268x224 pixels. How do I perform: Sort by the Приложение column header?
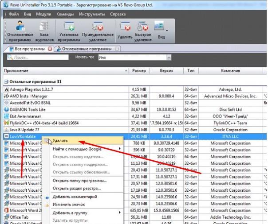coord(66,70)
